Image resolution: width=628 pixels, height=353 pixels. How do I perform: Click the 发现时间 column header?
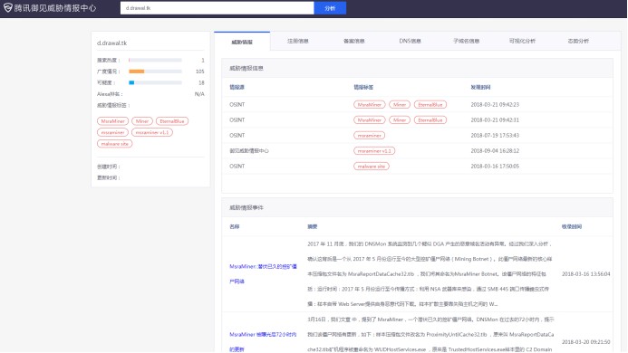click(480, 87)
